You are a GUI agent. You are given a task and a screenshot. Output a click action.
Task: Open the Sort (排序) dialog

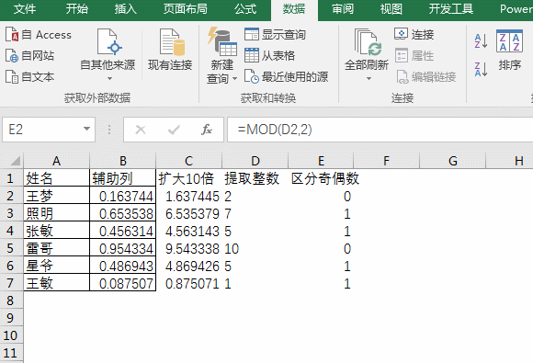[509, 51]
